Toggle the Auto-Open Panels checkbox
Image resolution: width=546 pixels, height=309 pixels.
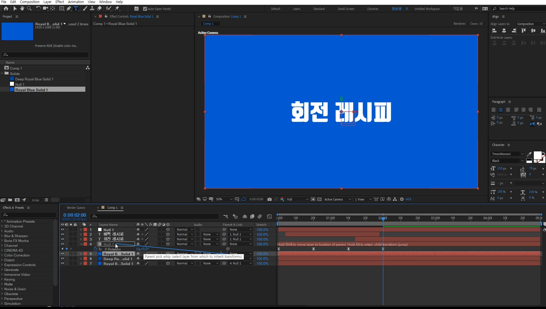click(x=145, y=9)
